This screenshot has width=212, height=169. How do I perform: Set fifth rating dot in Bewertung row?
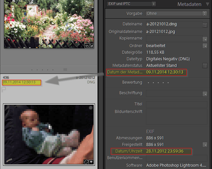168,83
